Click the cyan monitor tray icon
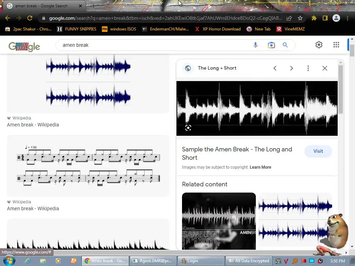Viewport: 355px width, 266px height. 312,261
